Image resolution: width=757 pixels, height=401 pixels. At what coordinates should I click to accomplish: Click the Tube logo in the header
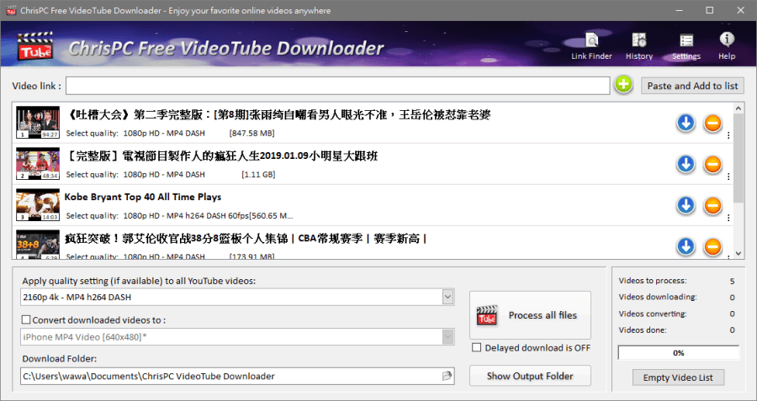(34, 46)
